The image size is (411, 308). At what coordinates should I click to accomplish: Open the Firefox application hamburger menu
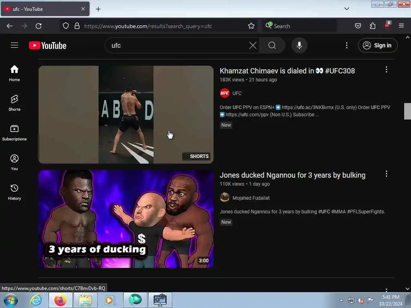(x=401, y=26)
